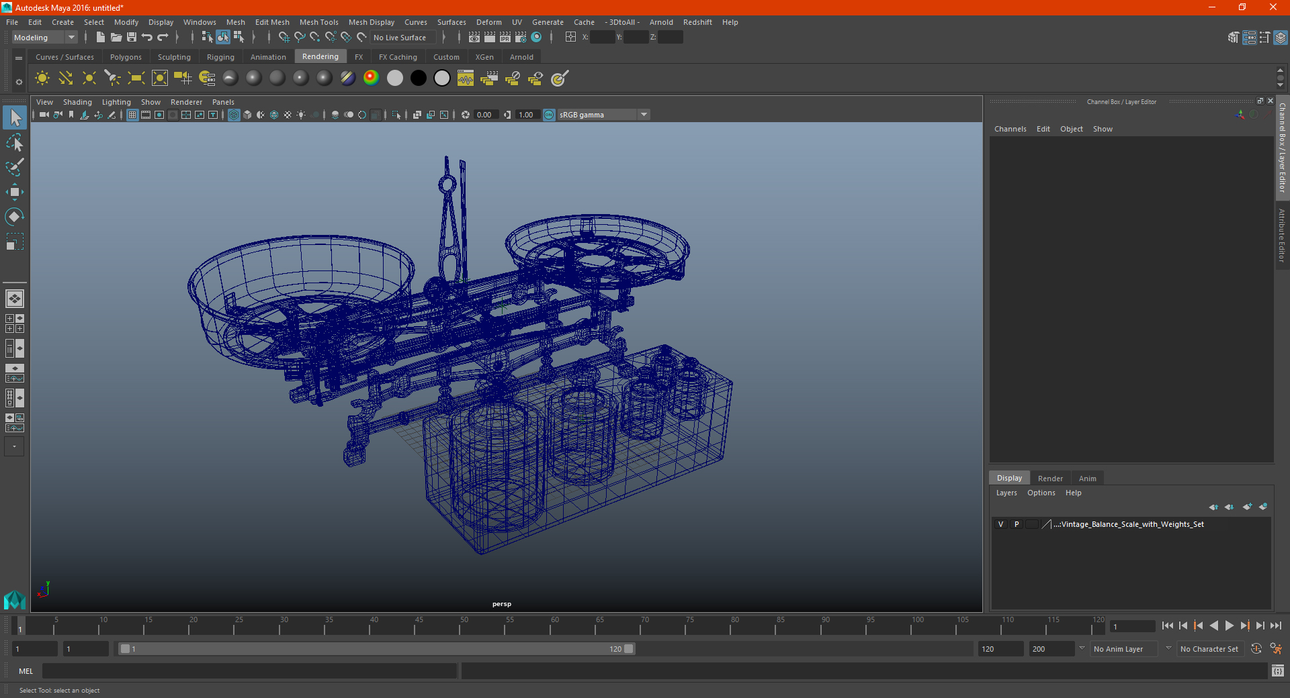Open the Deform menu
This screenshot has width=1290, height=698.
[488, 22]
